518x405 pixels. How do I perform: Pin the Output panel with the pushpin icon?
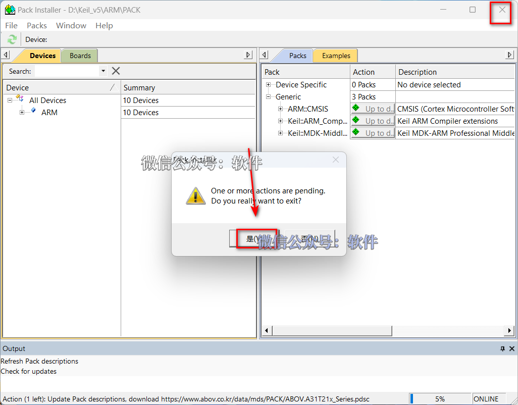click(x=502, y=348)
